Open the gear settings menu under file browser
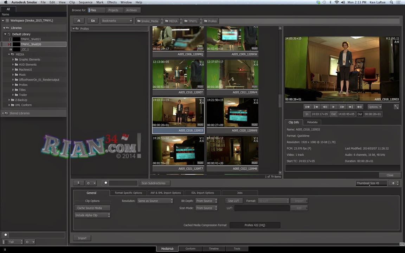This screenshot has width=405, height=253. pos(91,183)
